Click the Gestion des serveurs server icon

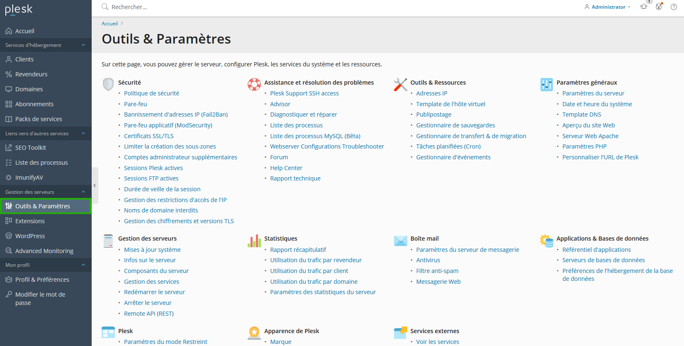coord(108,241)
